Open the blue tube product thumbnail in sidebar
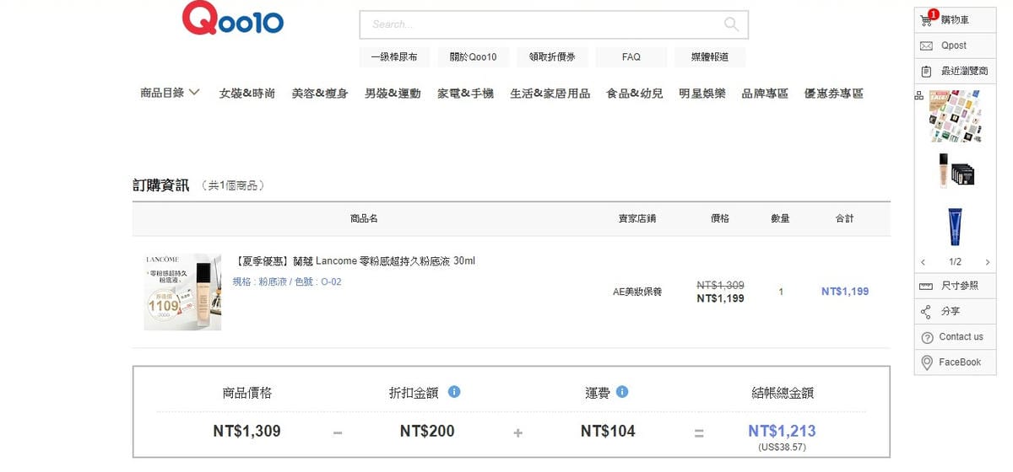The image size is (1013, 472). [955, 226]
